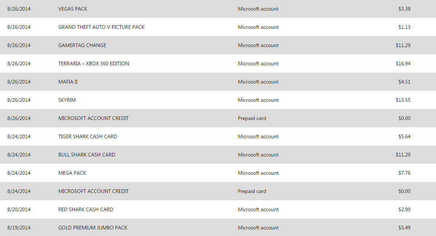Select the MAFIA II purchase

pos(68,82)
